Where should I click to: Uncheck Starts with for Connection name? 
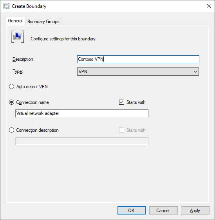pyautogui.click(x=121, y=102)
